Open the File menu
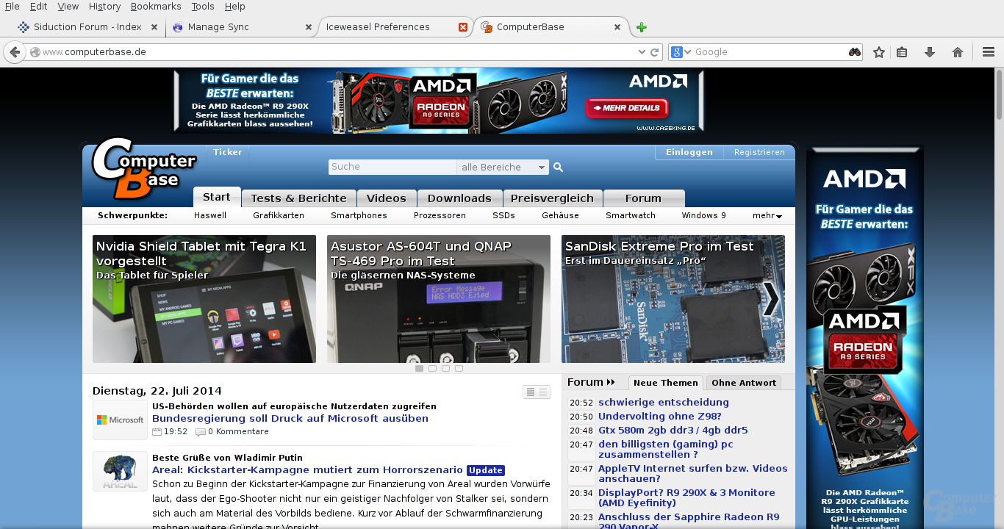The width and height of the screenshot is (1004, 529). click(x=12, y=7)
